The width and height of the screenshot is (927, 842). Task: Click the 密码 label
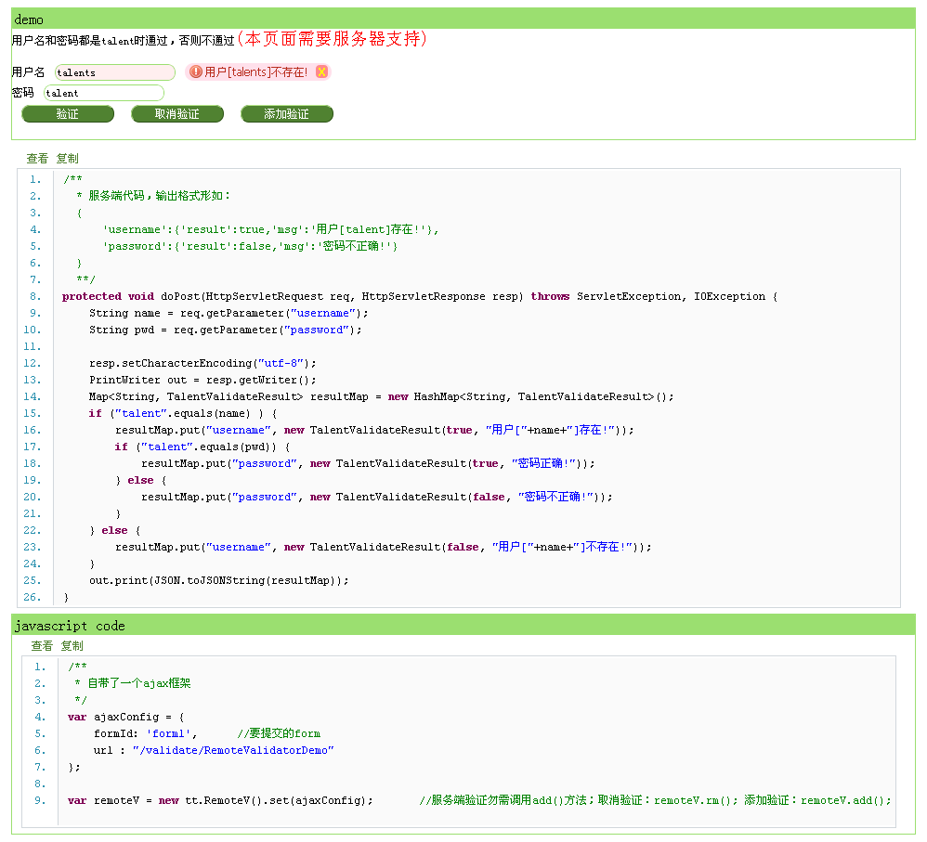tap(22, 93)
